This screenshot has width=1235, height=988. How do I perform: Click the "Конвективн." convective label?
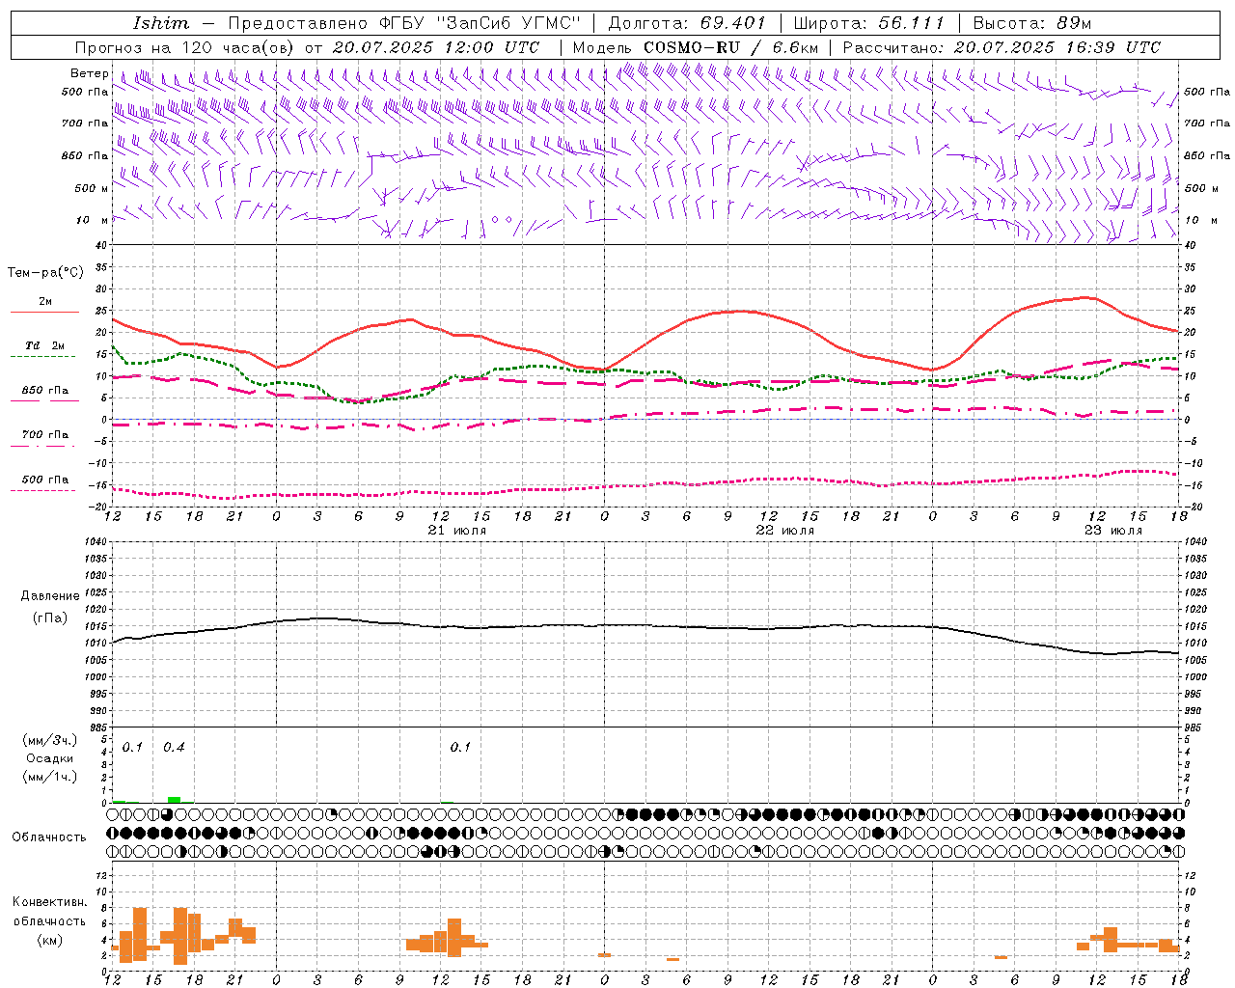pos(49,902)
